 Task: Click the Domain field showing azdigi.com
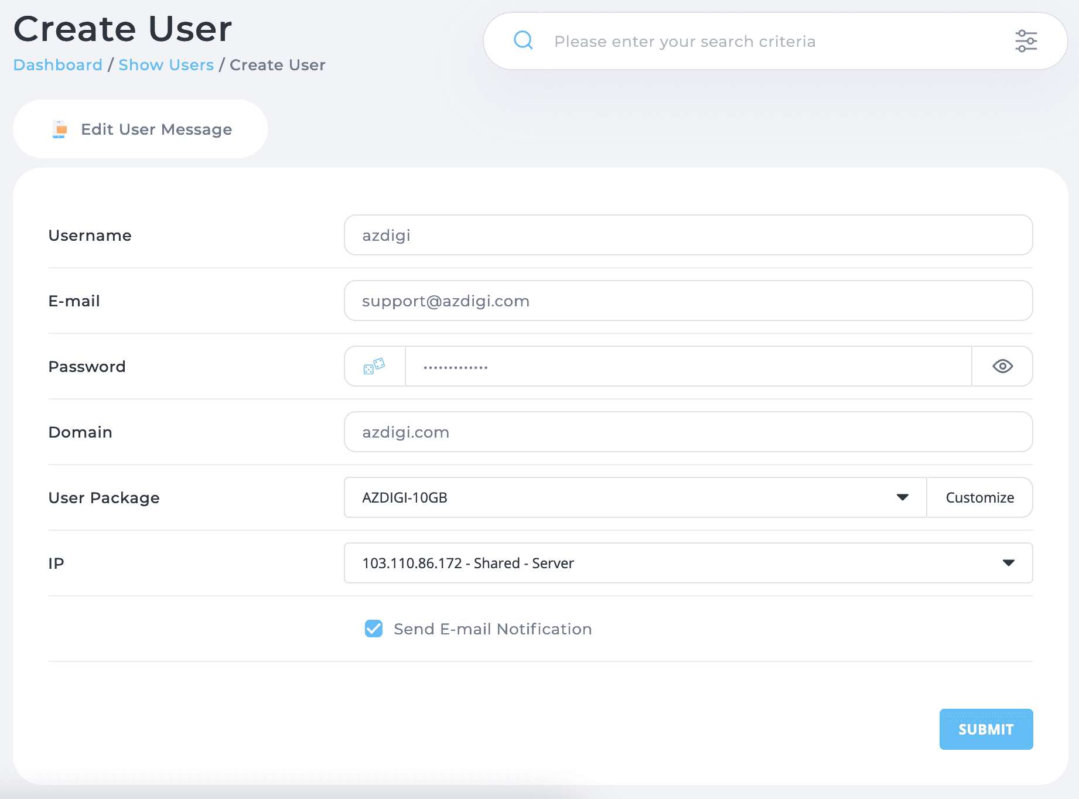pos(688,432)
